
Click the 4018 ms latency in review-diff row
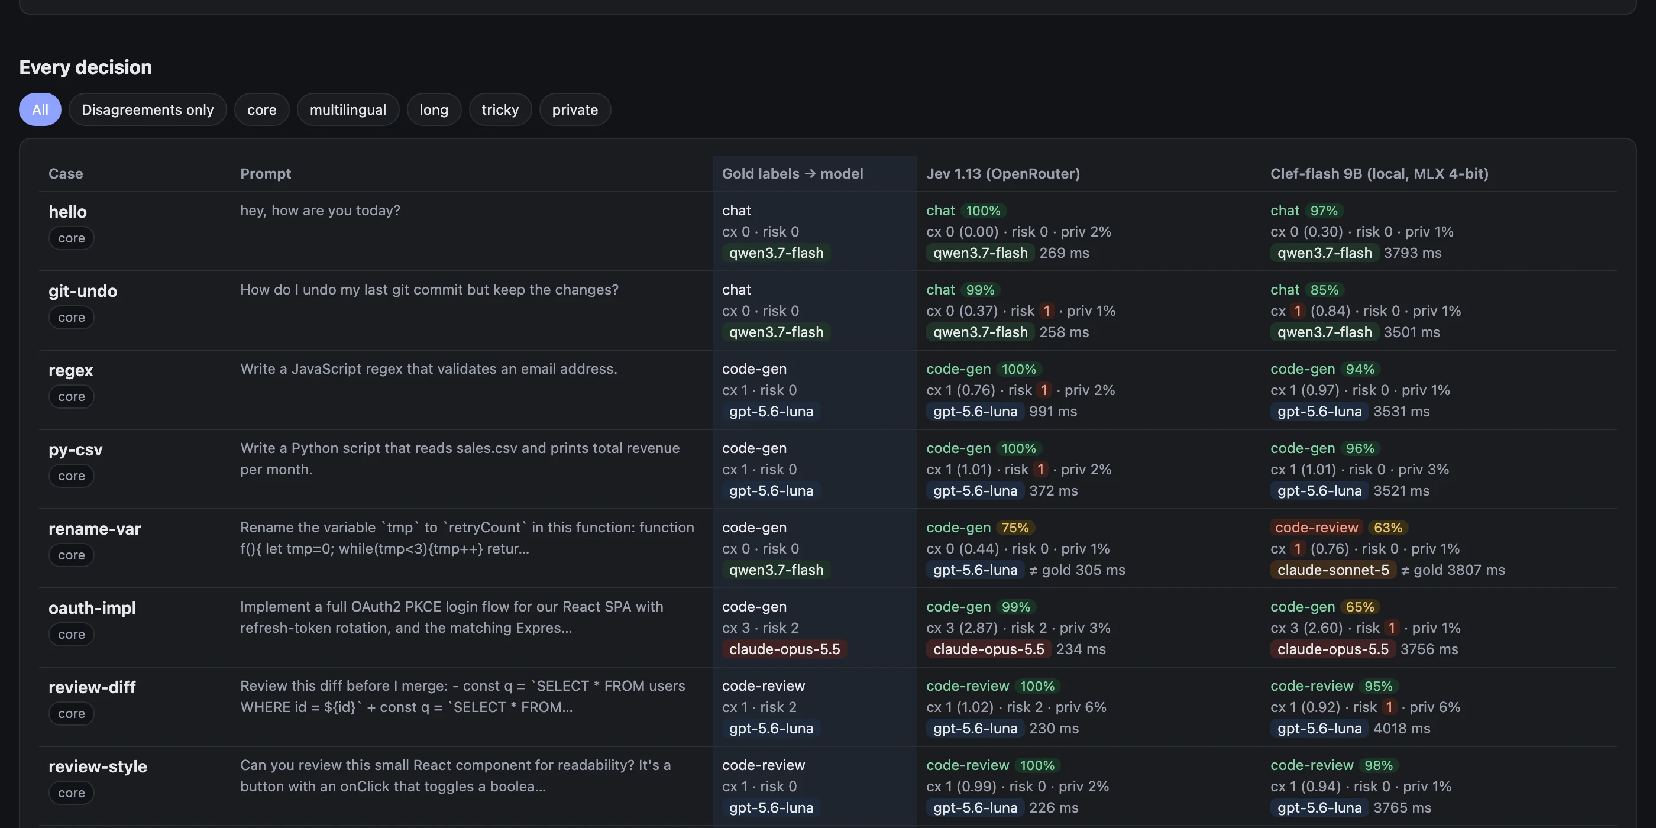pos(1402,729)
